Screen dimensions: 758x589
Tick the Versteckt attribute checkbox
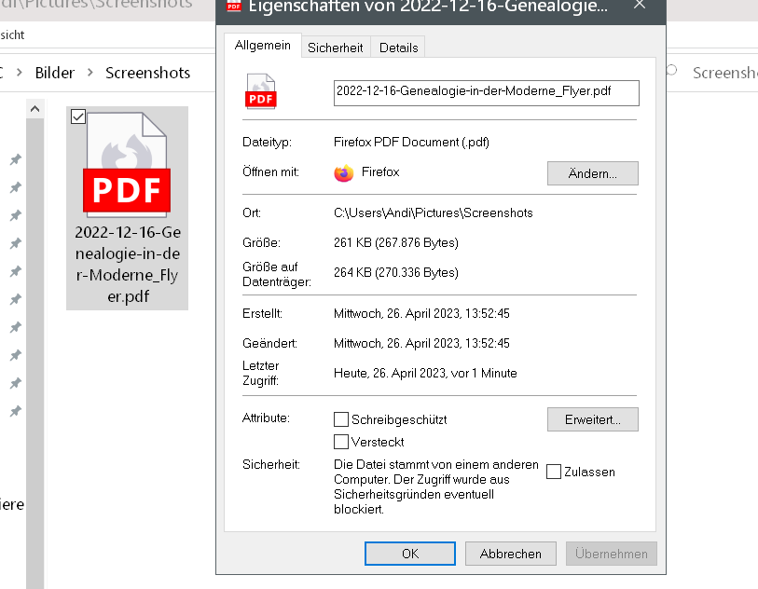341,442
